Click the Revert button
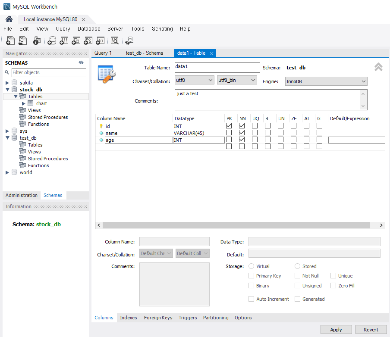The width and height of the screenshot is (390, 337). click(371, 330)
